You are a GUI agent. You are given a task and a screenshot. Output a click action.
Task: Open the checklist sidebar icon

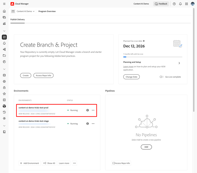click(x=4, y=100)
